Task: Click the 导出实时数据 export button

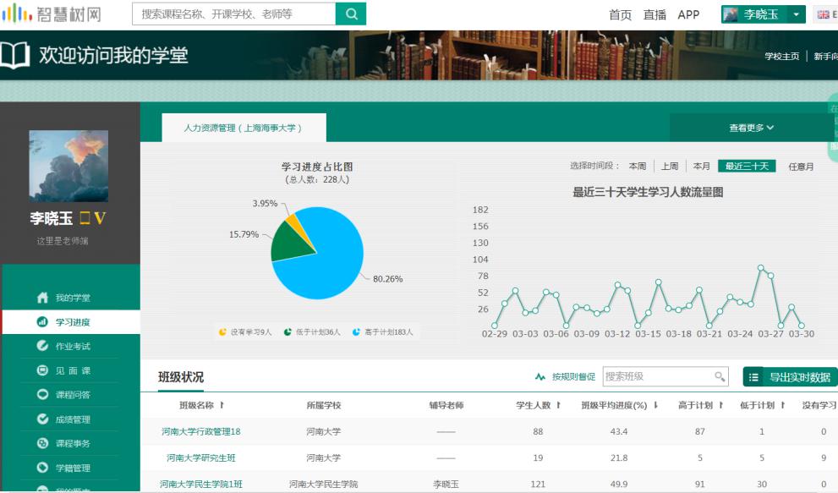Action: pos(790,377)
